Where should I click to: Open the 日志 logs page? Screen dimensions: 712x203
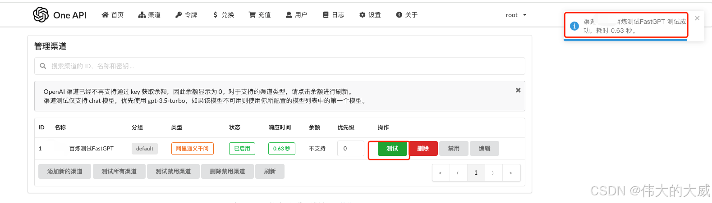point(333,15)
